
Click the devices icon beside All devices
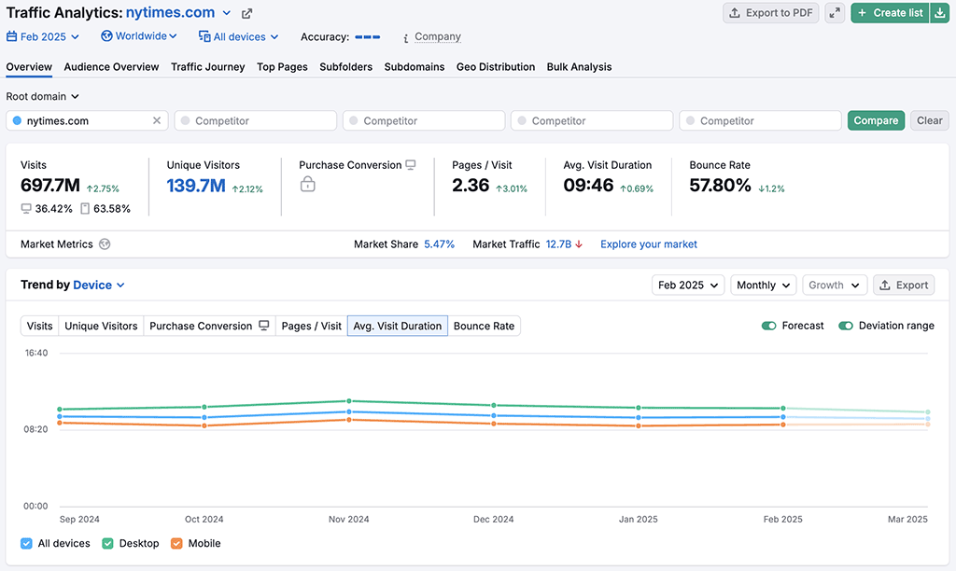pos(204,36)
